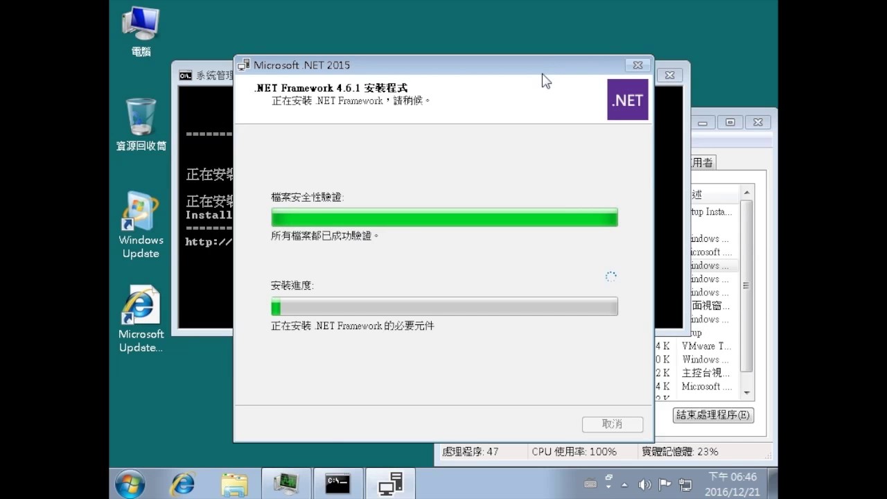Click the on-screen keyboard tray icon
The image size is (887, 499).
tap(590, 484)
